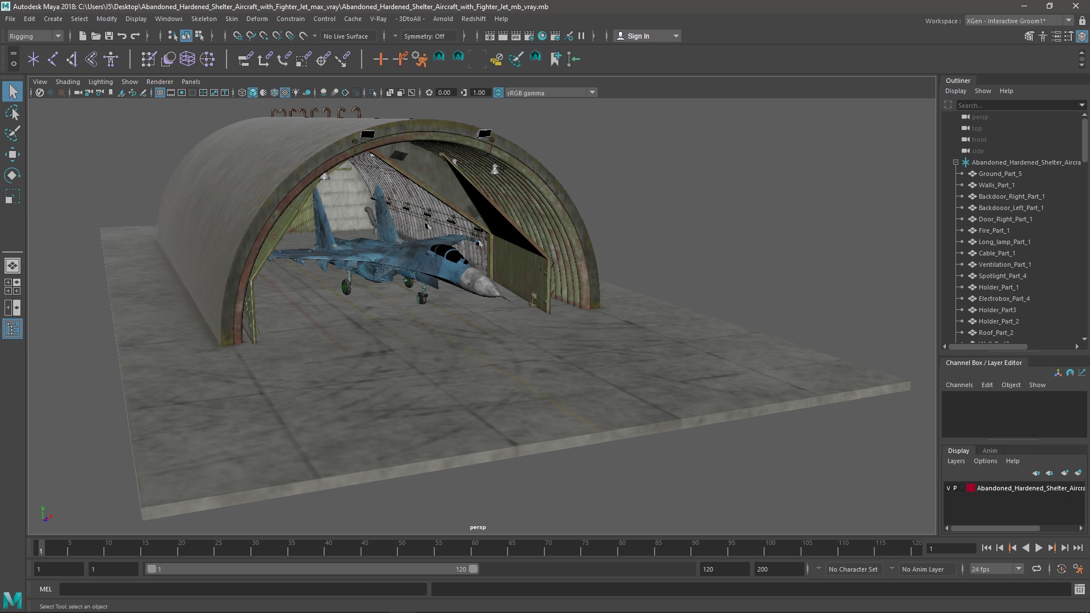Viewport: 1090px width, 613px height.
Task: Click the Play forwards button
Action: (1038, 548)
